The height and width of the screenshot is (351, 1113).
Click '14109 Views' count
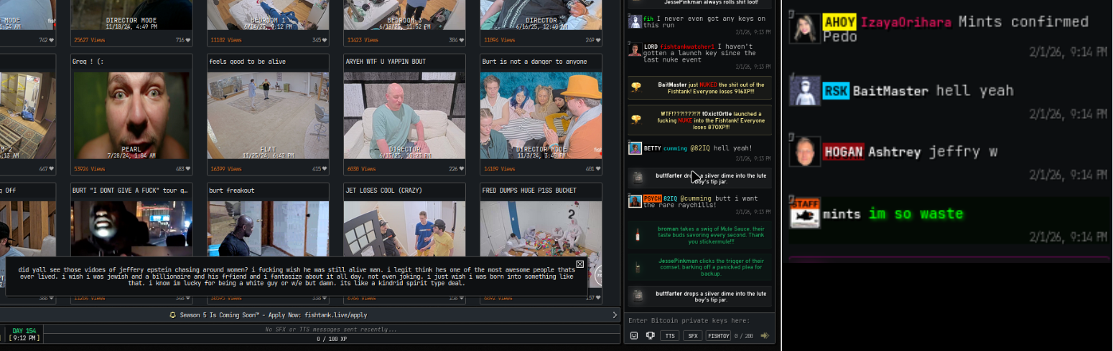[499, 169]
